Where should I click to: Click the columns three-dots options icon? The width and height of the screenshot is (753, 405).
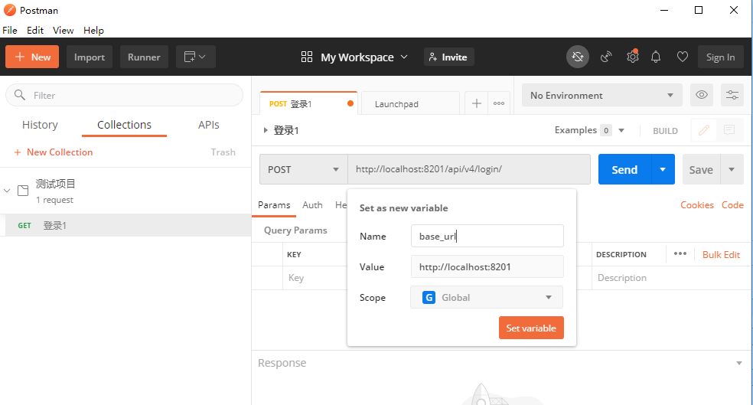[680, 253]
